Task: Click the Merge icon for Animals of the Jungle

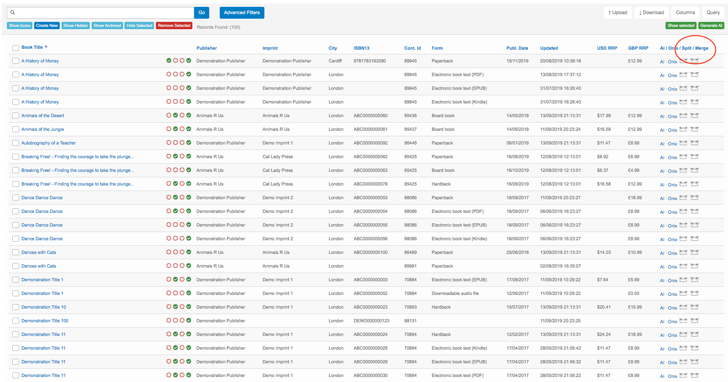Action: click(x=694, y=129)
